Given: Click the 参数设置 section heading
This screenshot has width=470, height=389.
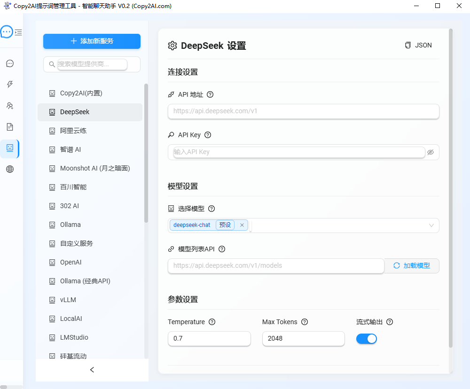Looking at the screenshot, I should coord(183,300).
